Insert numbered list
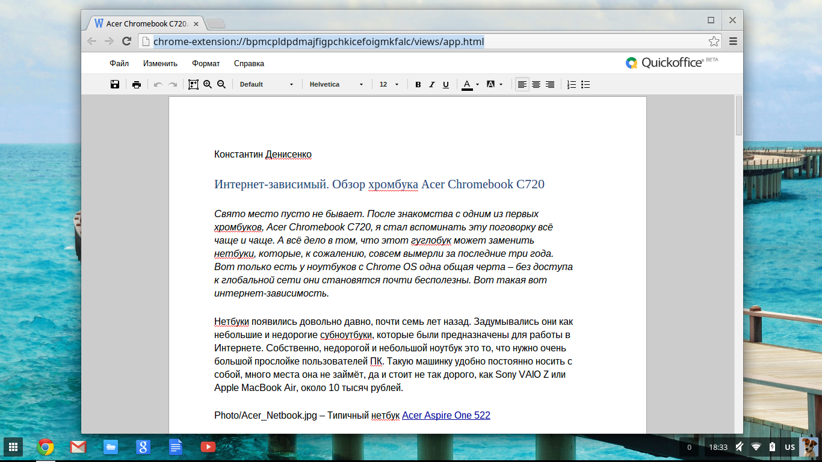822x462 pixels. click(x=572, y=84)
